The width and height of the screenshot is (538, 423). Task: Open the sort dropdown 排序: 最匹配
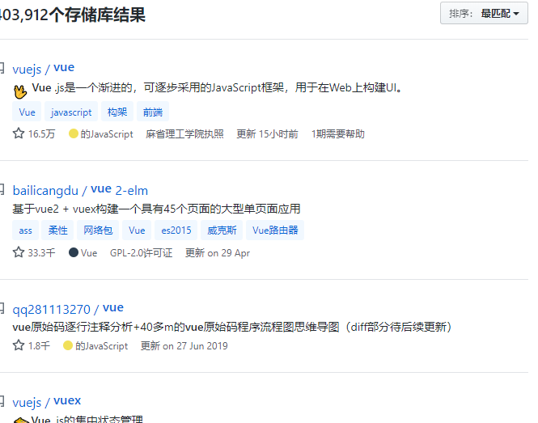[x=484, y=14]
